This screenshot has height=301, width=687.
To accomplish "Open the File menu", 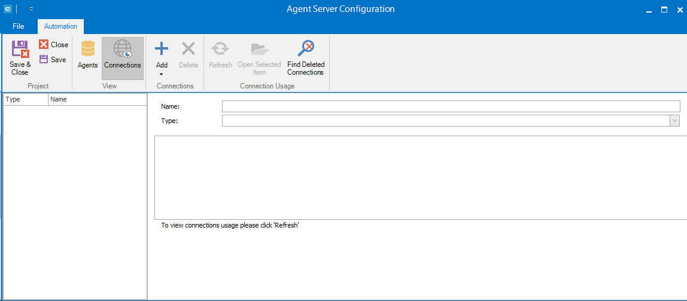I will (x=19, y=26).
